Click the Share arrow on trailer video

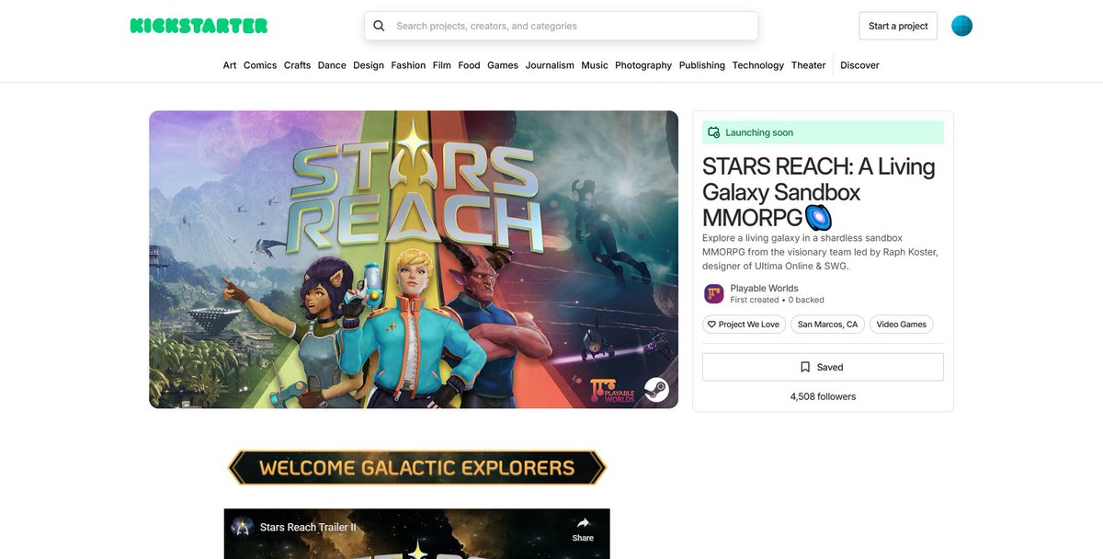tap(583, 523)
